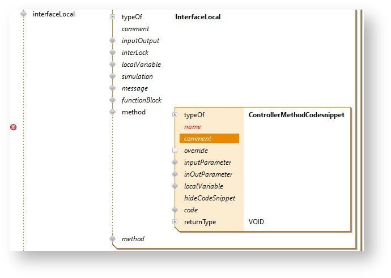The height and width of the screenshot is (278, 391).
Task: Select the red name property
Action: click(x=192, y=127)
